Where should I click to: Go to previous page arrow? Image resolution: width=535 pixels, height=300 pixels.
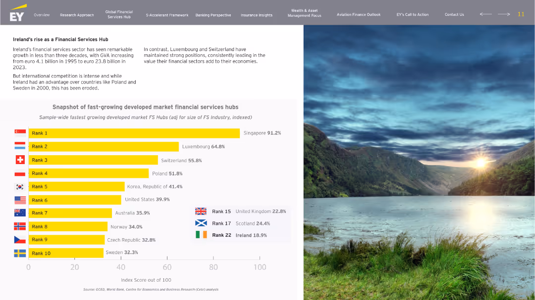(485, 14)
